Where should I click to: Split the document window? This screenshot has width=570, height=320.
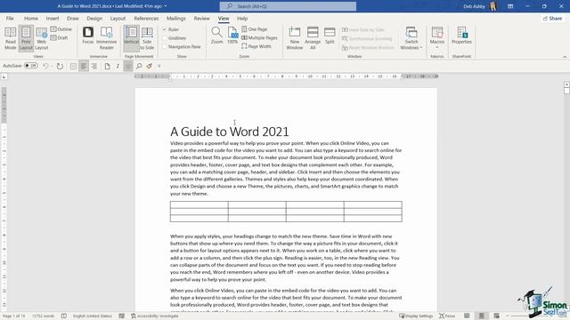pyautogui.click(x=330, y=36)
